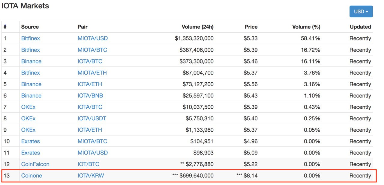Open MIOTA/USD pair for Exrates
The image size is (384, 185).
click(93, 153)
